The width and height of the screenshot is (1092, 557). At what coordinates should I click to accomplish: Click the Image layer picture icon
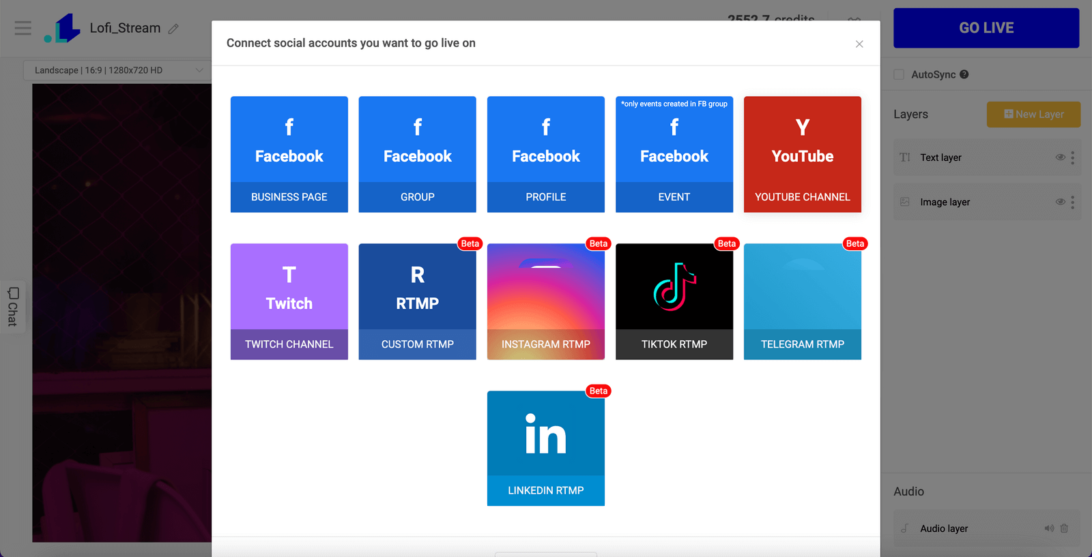[905, 202]
